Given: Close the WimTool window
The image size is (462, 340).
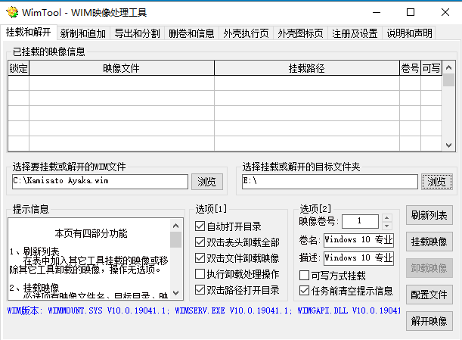Looking at the screenshot, I should coord(445,12).
